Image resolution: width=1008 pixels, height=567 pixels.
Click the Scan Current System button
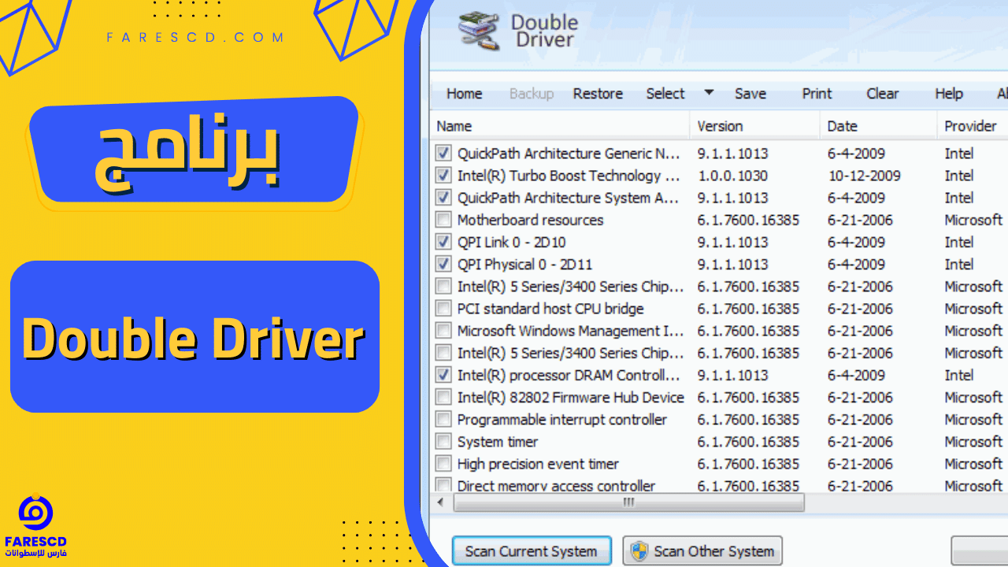(x=531, y=551)
